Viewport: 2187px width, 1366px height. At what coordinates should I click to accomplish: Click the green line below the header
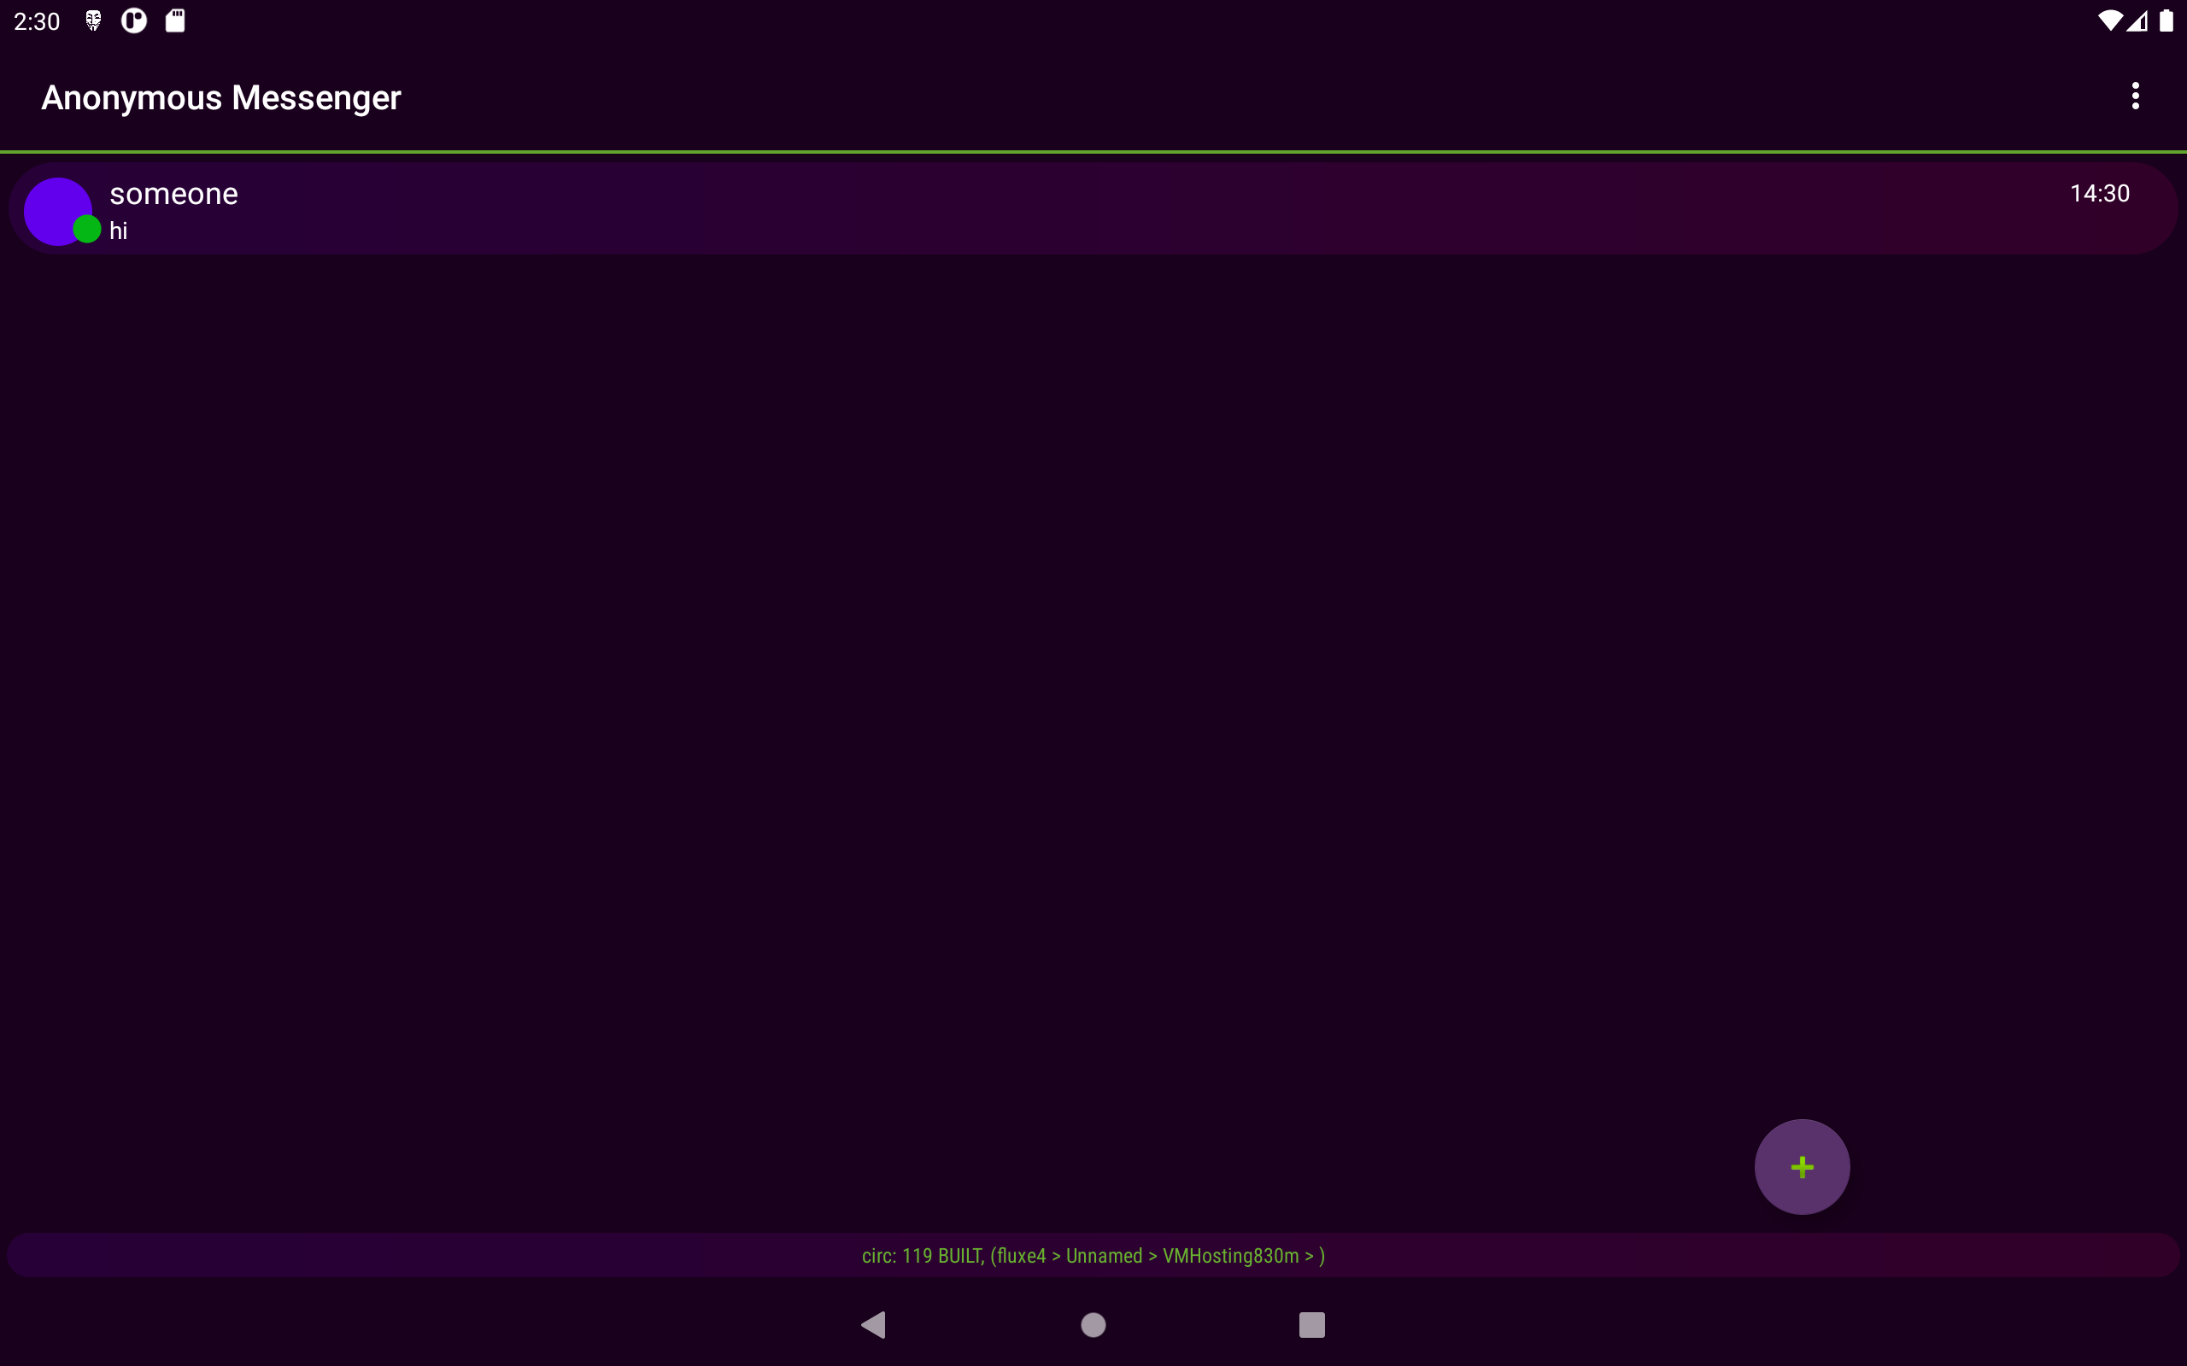(1093, 152)
